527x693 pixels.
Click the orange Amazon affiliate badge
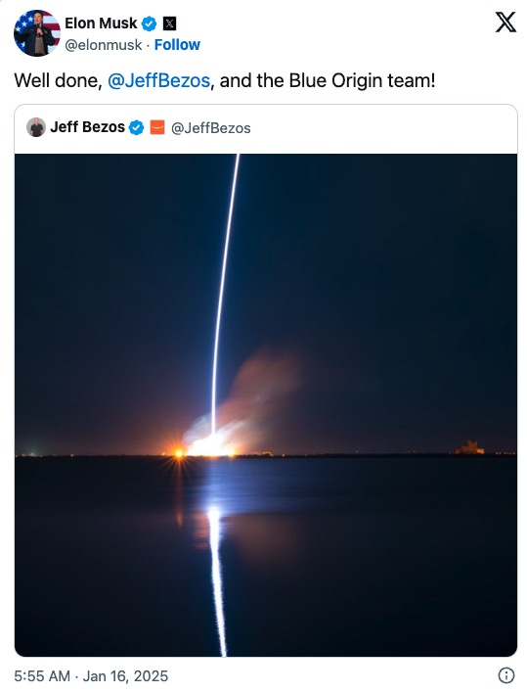(157, 127)
